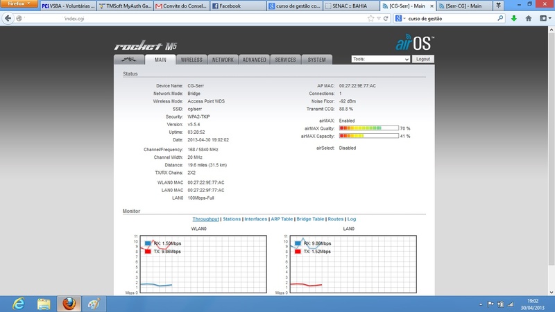Open the ARP Table link
This screenshot has height=312, width=555.
[282, 219]
